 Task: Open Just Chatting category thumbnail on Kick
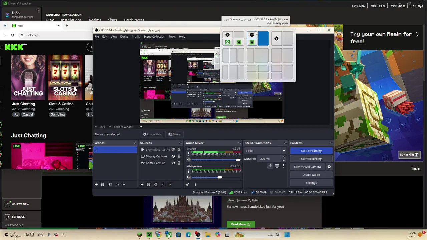tap(28, 77)
